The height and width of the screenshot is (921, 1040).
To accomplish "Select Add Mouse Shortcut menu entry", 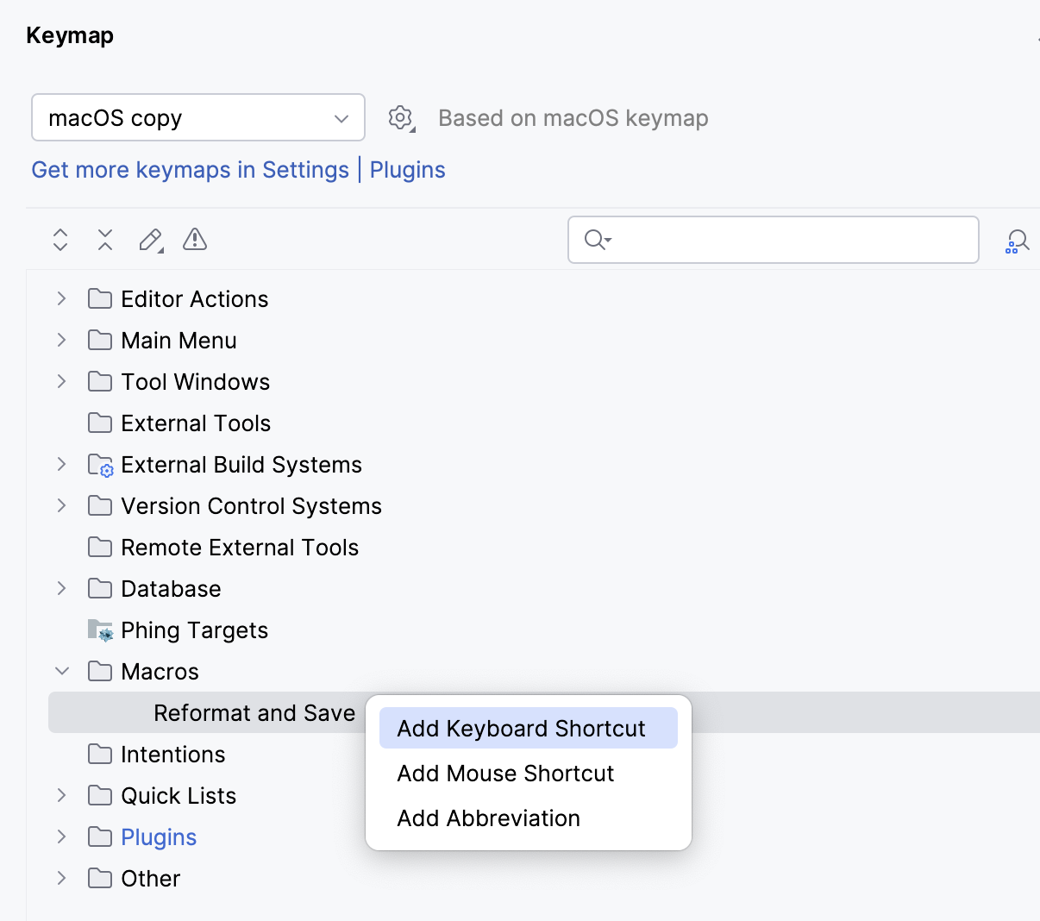I will (505, 774).
